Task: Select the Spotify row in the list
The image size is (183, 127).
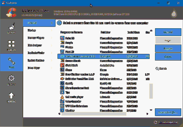Action: 104,83
